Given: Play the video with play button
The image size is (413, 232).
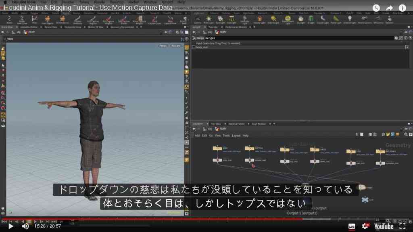Looking at the screenshot, I should click(10, 226).
